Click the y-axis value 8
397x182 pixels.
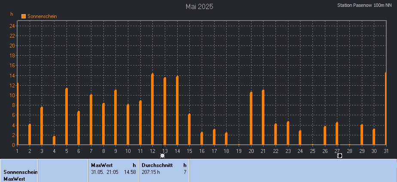14,105
